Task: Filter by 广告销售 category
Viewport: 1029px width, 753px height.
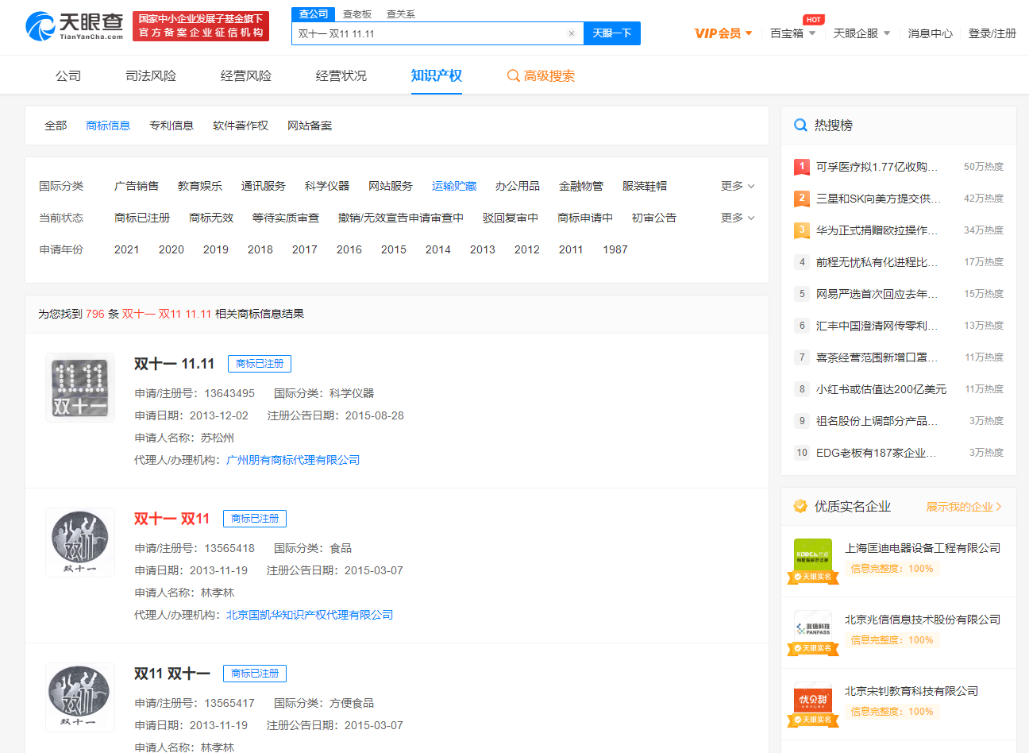Action: pos(137,186)
